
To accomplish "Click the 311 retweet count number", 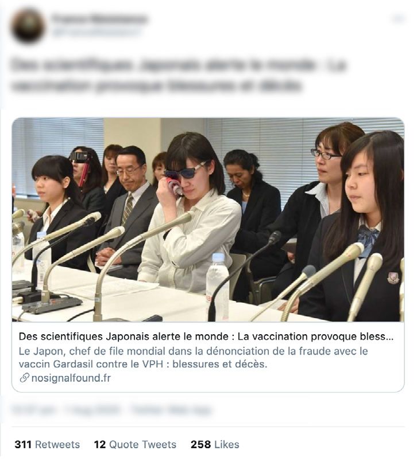I will [x=23, y=445].
